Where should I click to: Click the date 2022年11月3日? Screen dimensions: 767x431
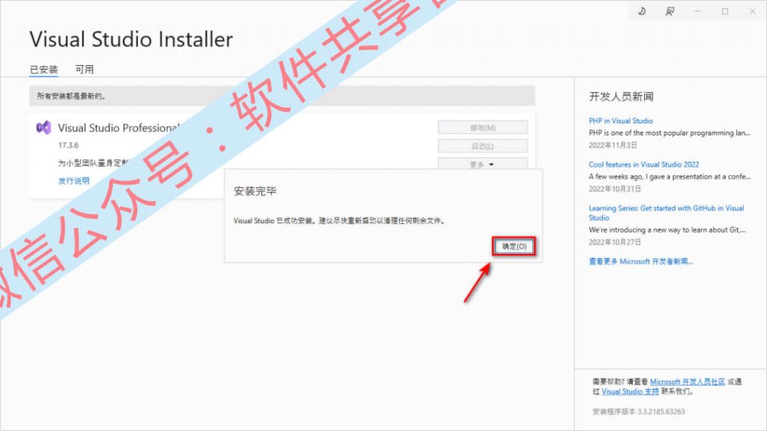pyautogui.click(x=613, y=145)
